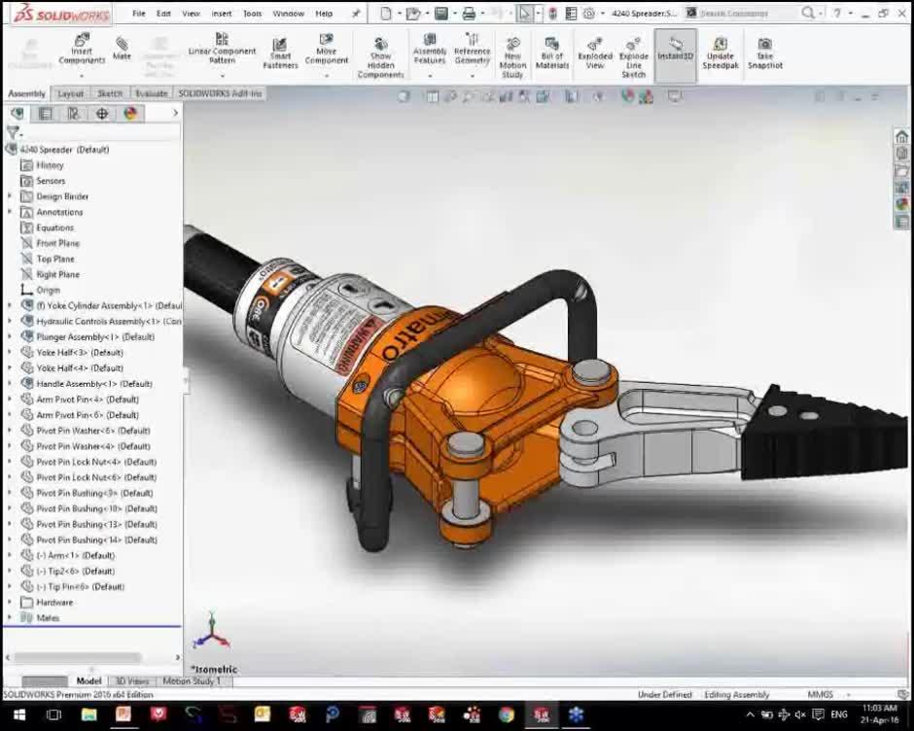This screenshot has height=731, width=914.
Task: Select the Smart Fasteners tool
Action: [279, 49]
